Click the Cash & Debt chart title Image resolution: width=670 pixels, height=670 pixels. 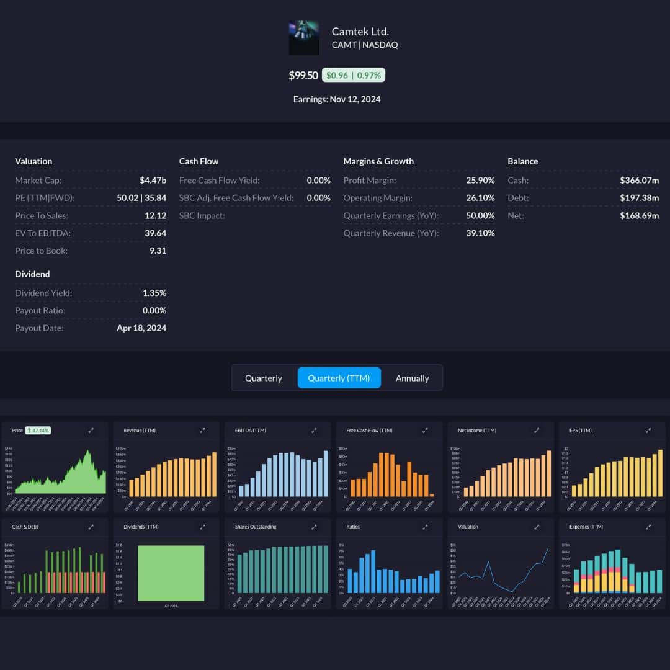(25, 527)
